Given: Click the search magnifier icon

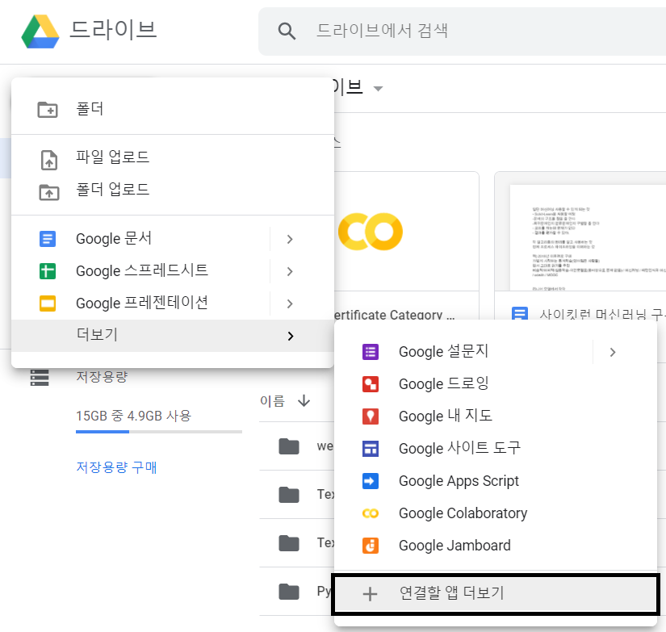Looking at the screenshot, I should pyautogui.click(x=287, y=31).
